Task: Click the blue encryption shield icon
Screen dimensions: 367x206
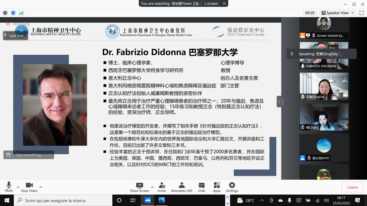Action: pyautogui.click(x=13, y=13)
